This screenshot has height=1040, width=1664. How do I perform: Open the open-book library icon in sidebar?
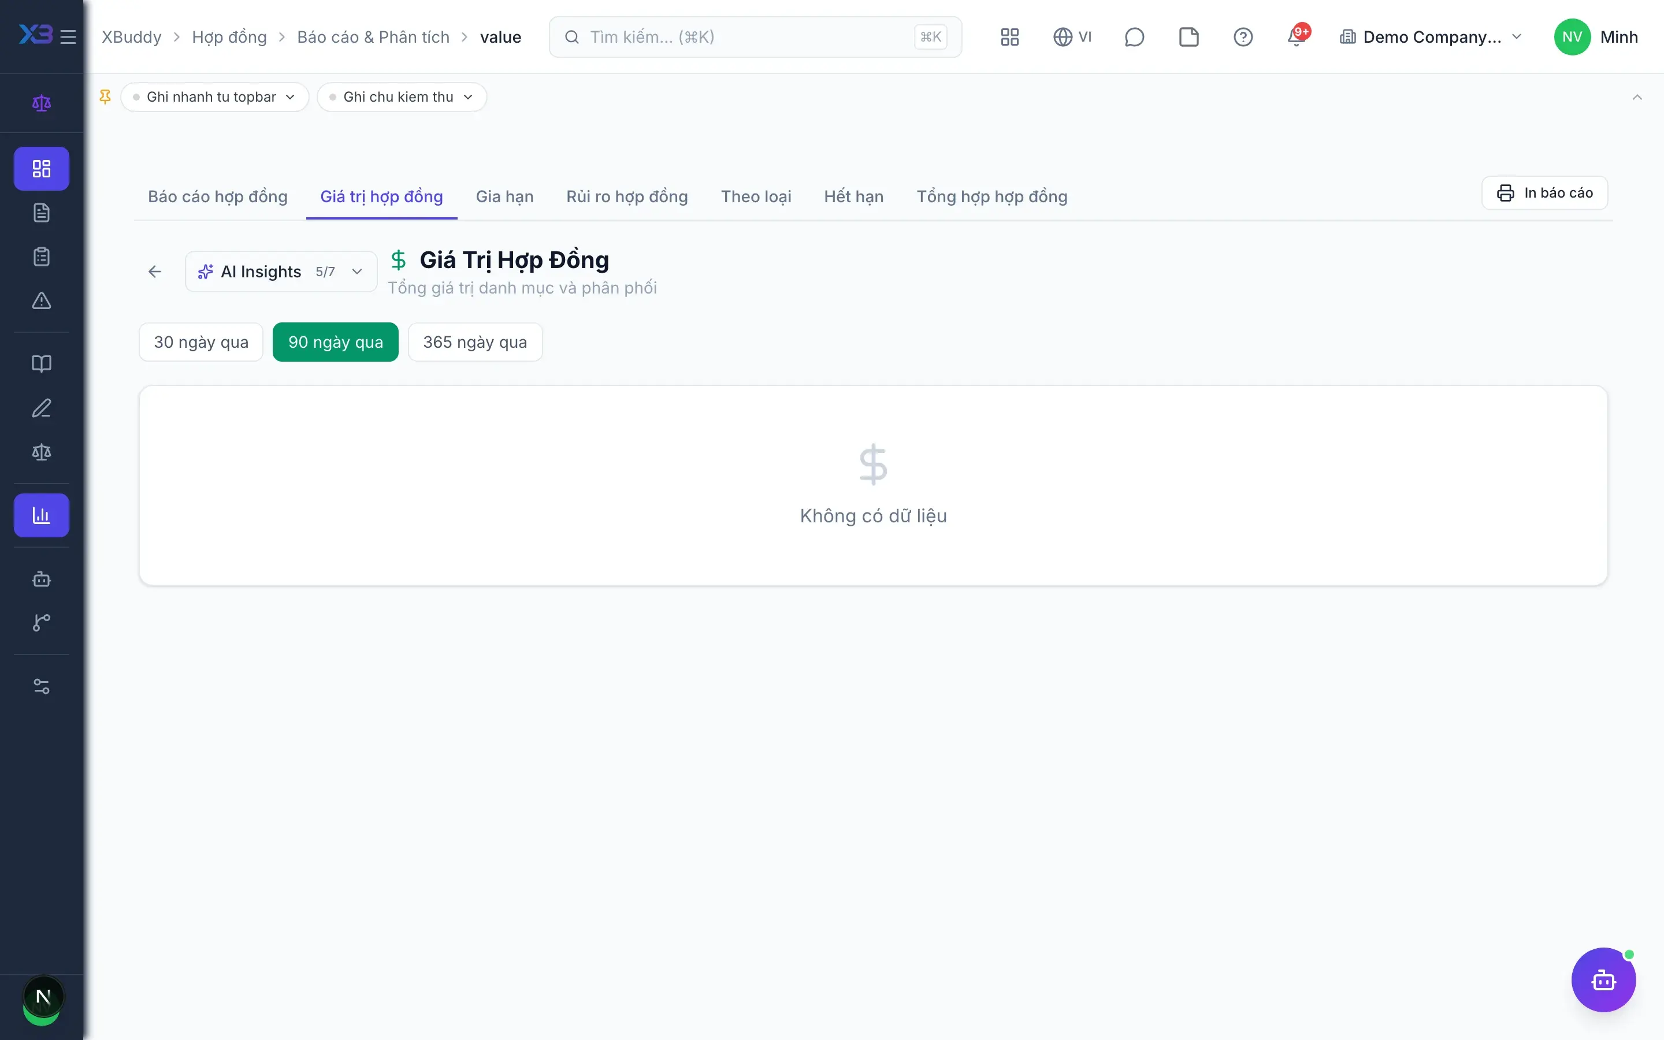pyautogui.click(x=41, y=364)
